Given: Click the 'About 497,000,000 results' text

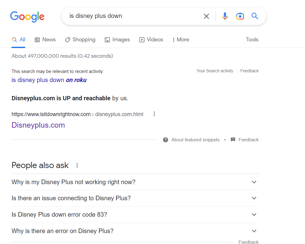Looking at the screenshot, I should coord(62,56).
